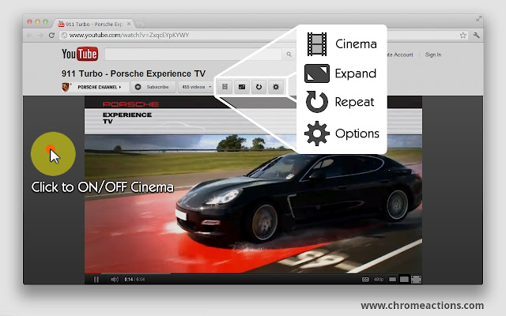Image resolution: width=506 pixels, height=316 pixels.
Task: Click the Create Account link
Action: (x=399, y=55)
